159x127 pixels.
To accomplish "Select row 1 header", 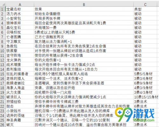I will coord(3,9).
